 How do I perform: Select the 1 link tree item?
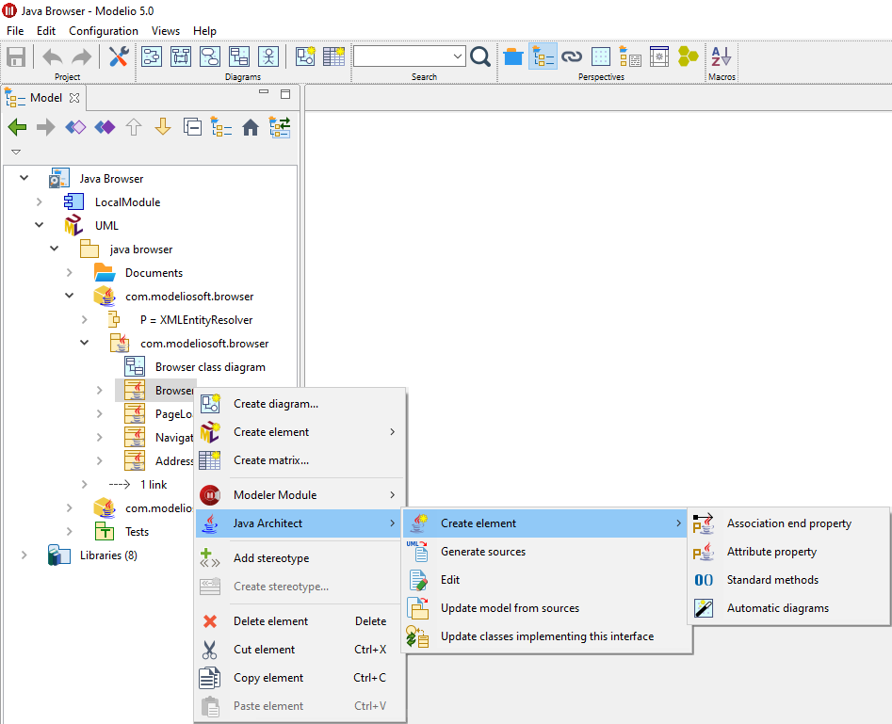click(x=153, y=485)
